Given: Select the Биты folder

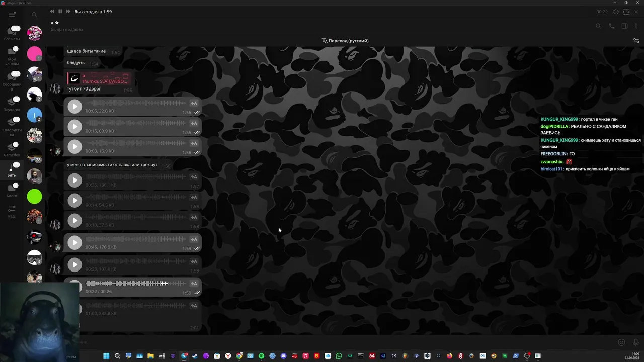Looking at the screenshot, I should (x=12, y=170).
